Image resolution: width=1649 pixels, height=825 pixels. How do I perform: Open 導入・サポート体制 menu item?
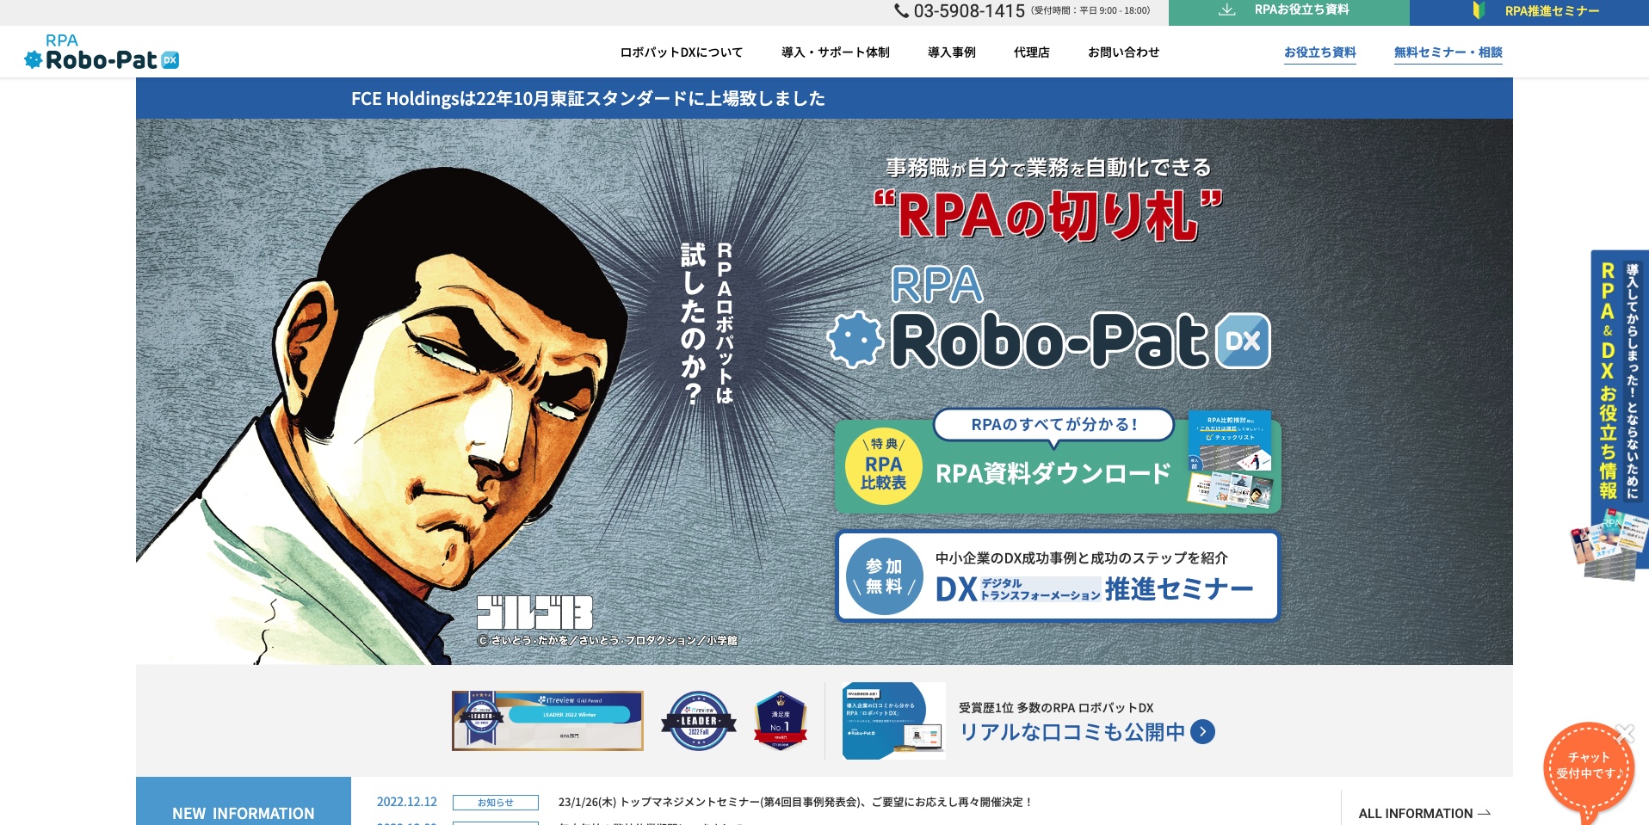835,52
